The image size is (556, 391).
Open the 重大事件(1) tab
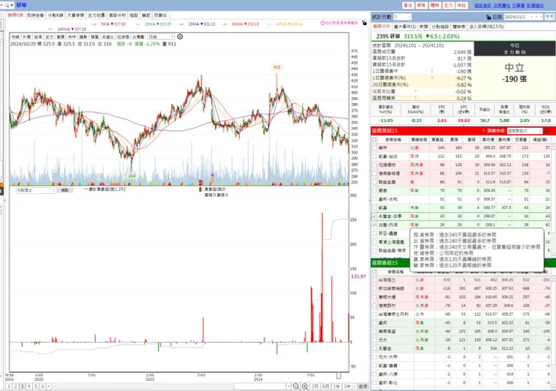pyautogui.click(x=404, y=26)
